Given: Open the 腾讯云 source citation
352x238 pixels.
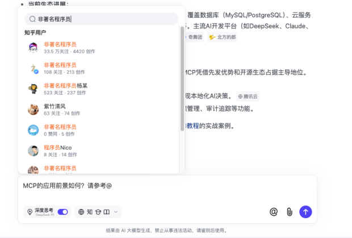Looking at the screenshot, I should point(248,97).
